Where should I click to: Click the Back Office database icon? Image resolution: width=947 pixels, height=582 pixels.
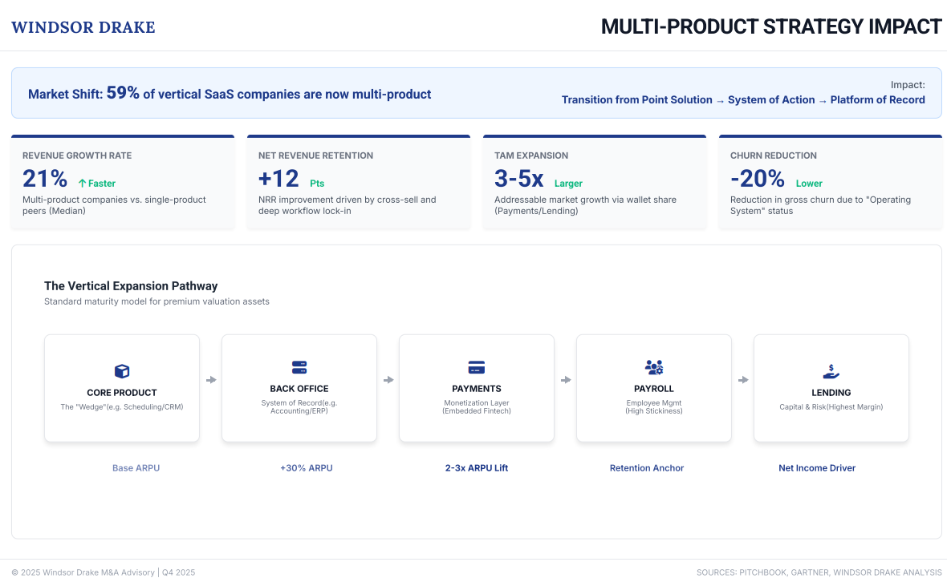coord(299,366)
